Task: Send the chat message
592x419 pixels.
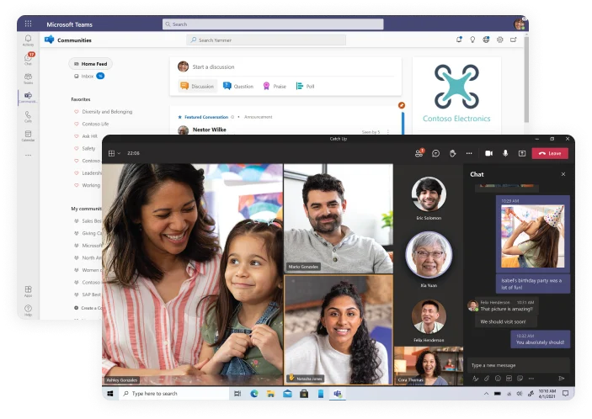Action: point(562,379)
